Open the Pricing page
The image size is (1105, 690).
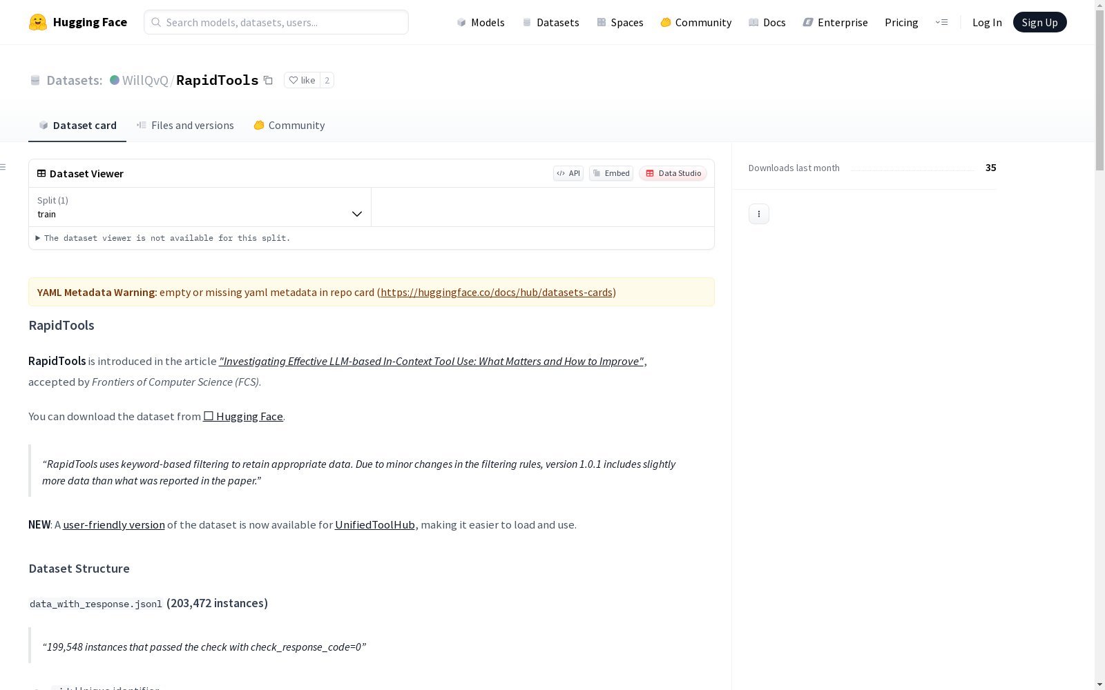pyautogui.click(x=901, y=22)
